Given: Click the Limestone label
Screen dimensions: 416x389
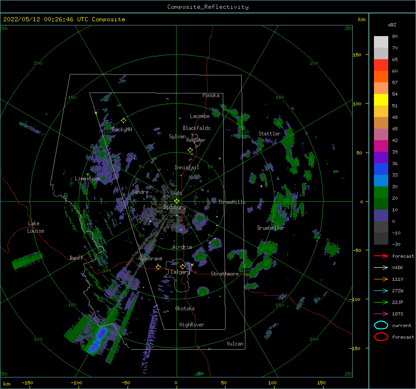Looking at the screenshot, I should (x=87, y=179).
